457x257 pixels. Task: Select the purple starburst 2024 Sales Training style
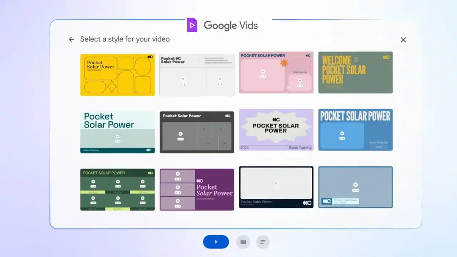coord(276,130)
